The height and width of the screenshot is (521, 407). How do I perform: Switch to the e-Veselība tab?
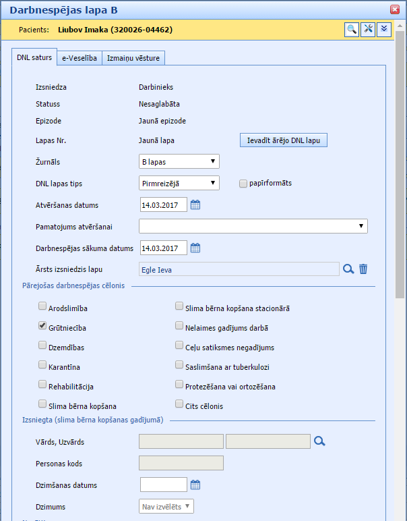click(x=80, y=58)
